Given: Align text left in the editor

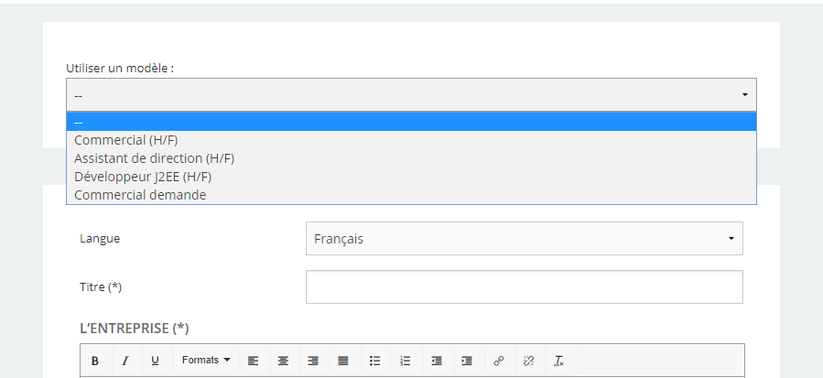Looking at the screenshot, I should click(x=254, y=361).
